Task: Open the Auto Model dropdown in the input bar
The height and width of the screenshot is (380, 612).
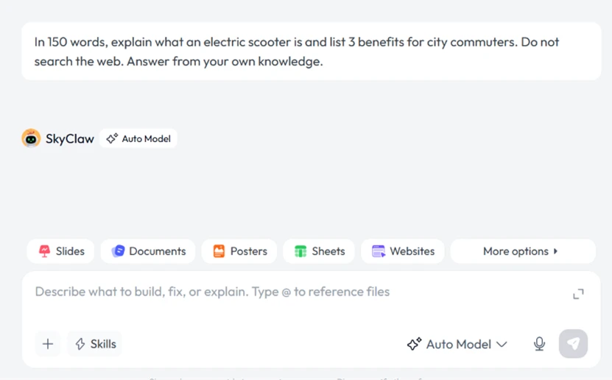Action: pyautogui.click(x=457, y=344)
